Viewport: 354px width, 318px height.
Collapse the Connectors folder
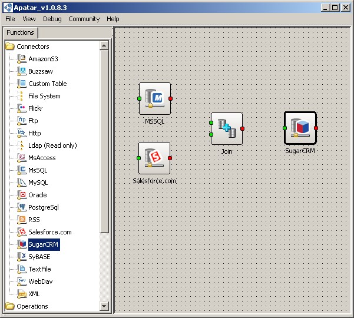click(10, 47)
